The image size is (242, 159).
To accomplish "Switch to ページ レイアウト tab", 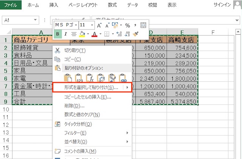I will click(x=83, y=5).
